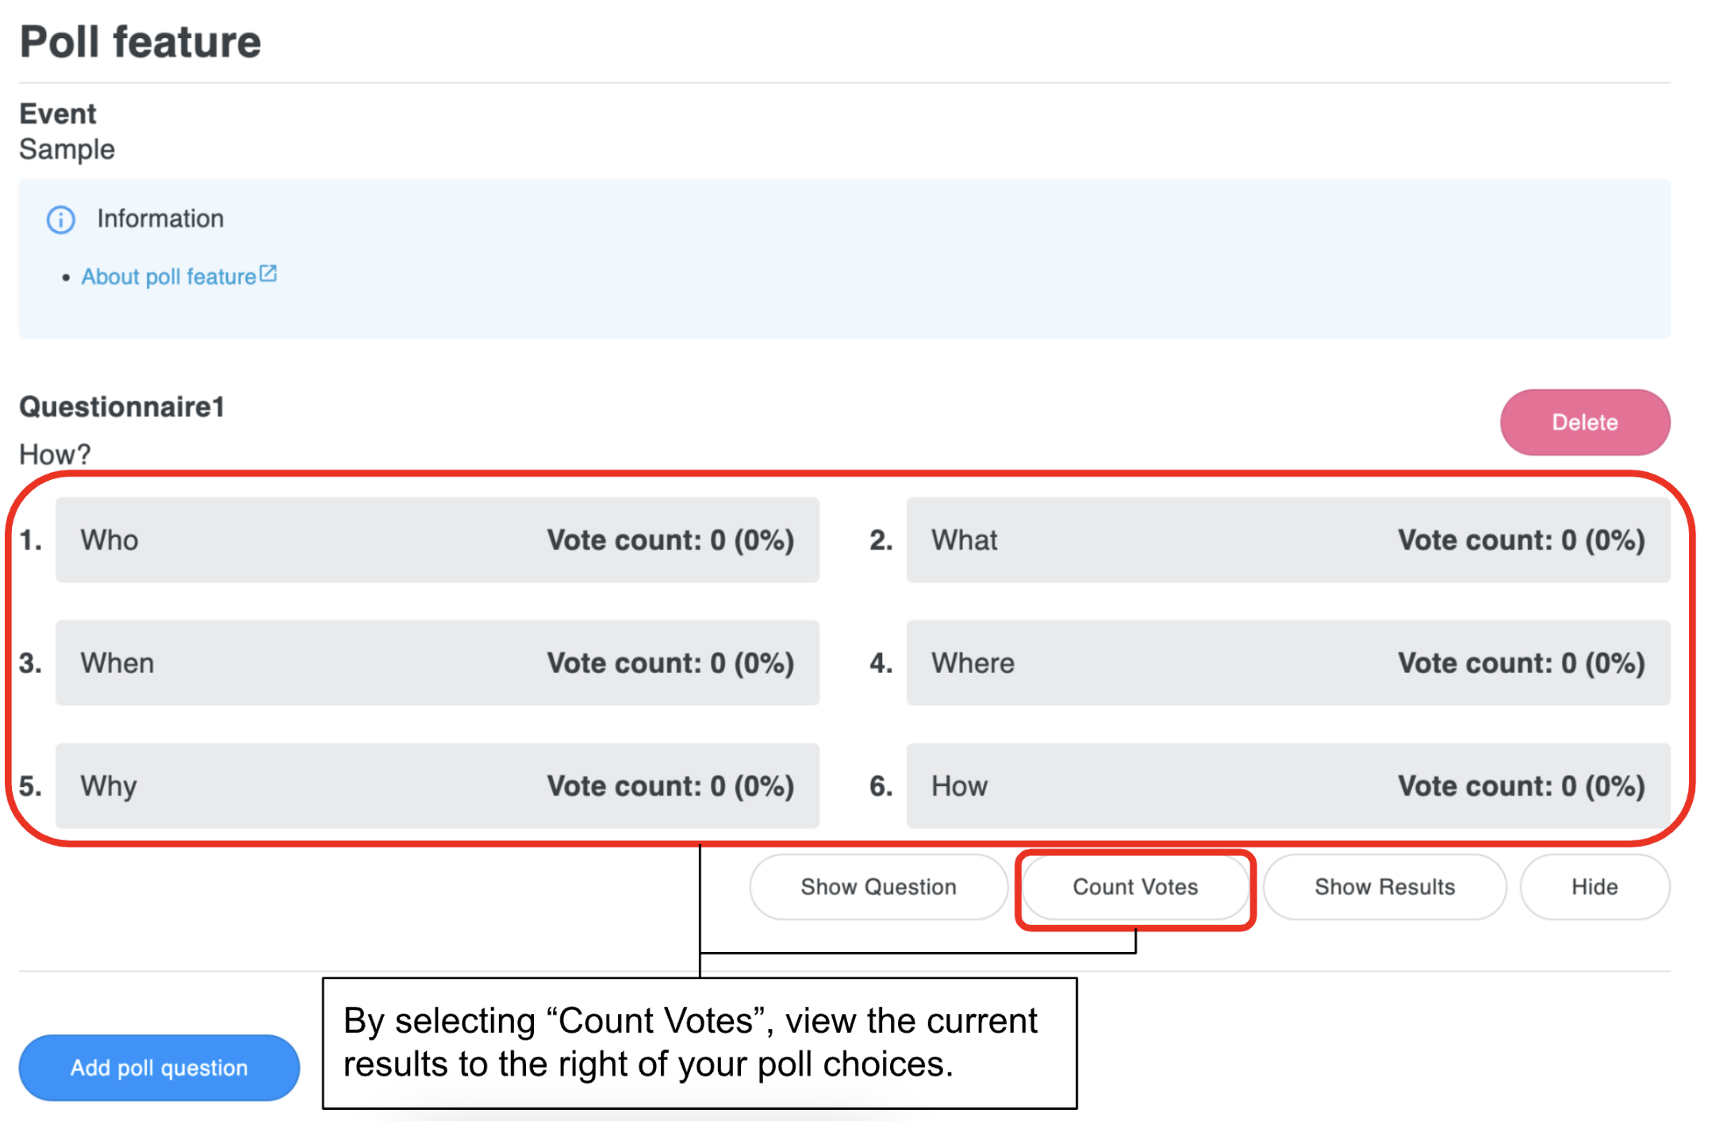This screenshot has height=1144, width=1723.
Task: Click the Poll feature page title
Action: [x=140, y=41]
